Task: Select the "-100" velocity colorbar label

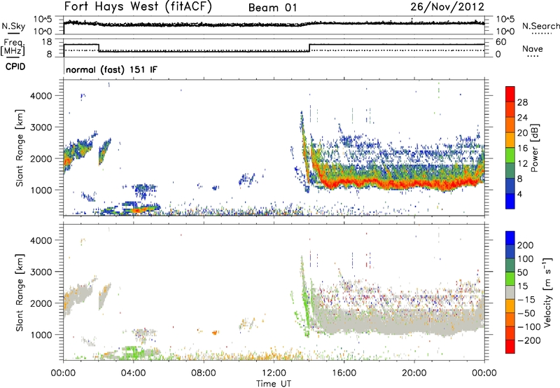Action: [529, 327]
